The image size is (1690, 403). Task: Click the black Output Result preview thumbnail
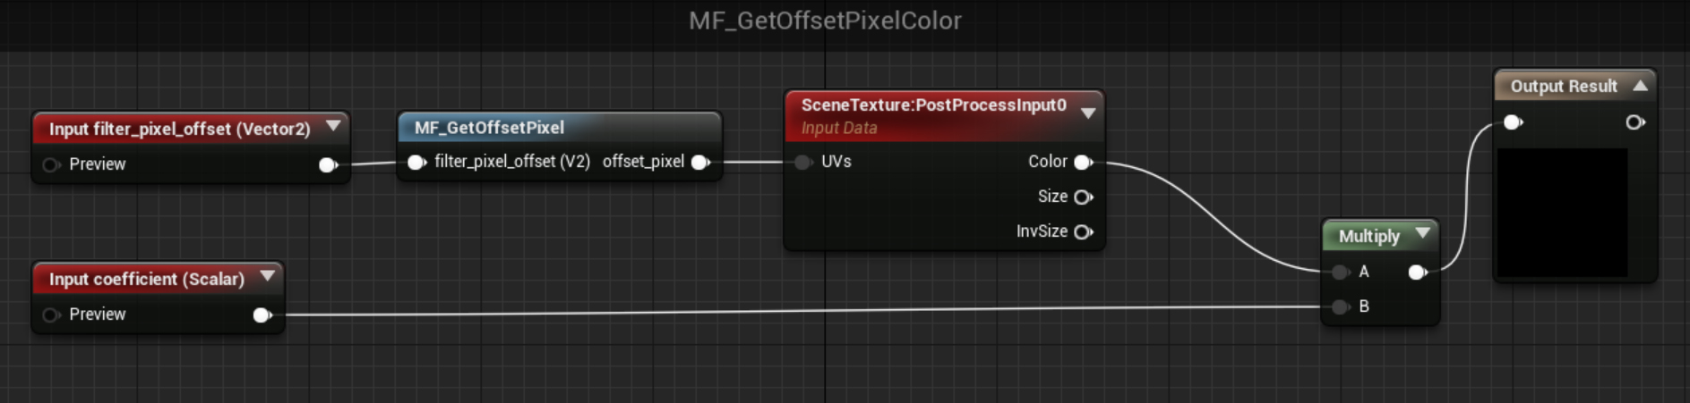click(1563, 213)
